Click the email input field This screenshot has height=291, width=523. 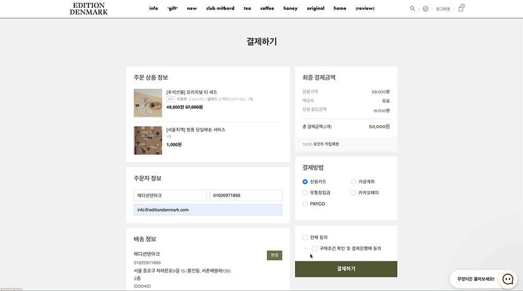pyautogui.click(x=208, y=210)
